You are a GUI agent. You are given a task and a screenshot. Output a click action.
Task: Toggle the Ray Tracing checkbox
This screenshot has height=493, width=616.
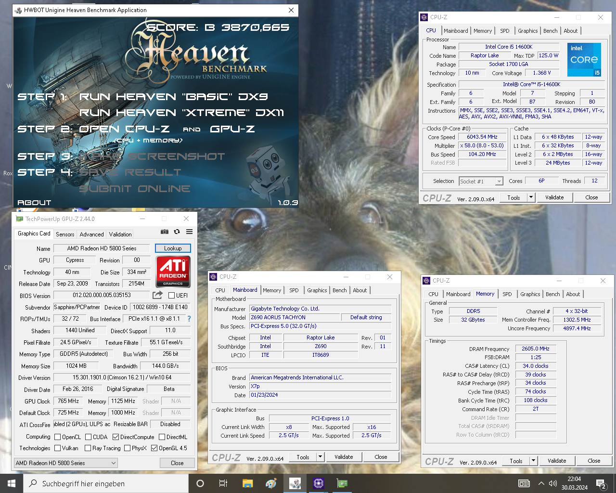(88, 448)
